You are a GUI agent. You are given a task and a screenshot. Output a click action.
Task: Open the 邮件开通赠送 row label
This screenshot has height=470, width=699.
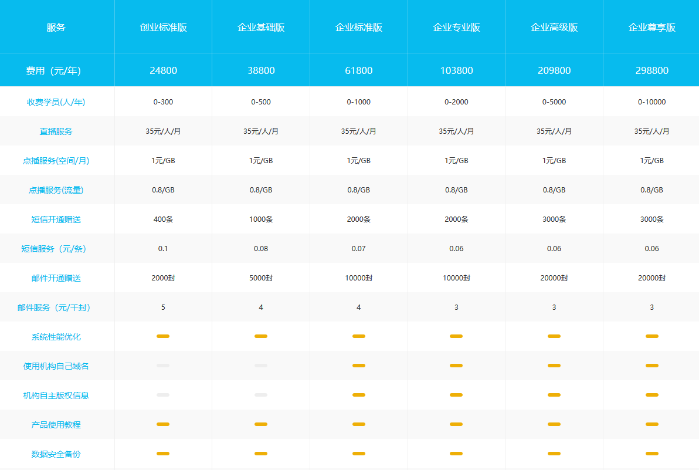point(56,278)
